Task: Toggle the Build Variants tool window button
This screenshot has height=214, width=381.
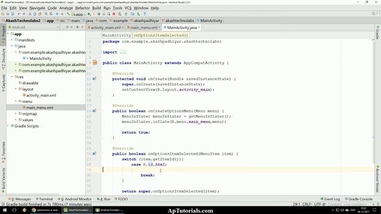Action: pyautogui.click(x=3, y=180)
